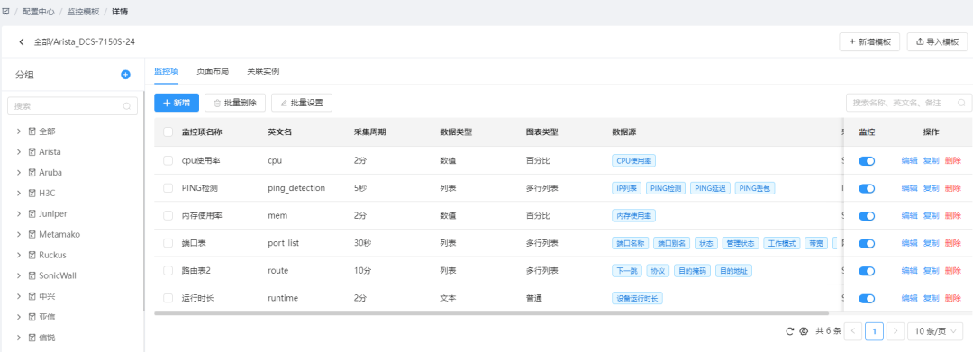Check the box for the 端口表 row
The height and width of the screenshot is (352, 973).
click(168, 243)
